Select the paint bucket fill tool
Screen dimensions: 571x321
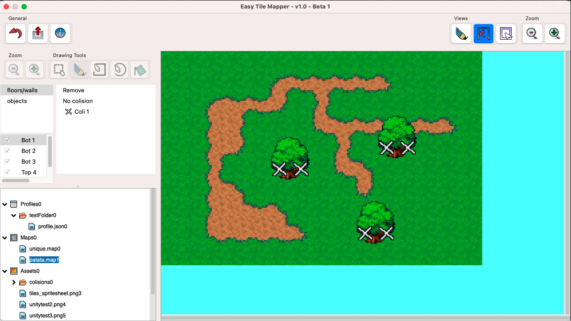tap(139, 70)
